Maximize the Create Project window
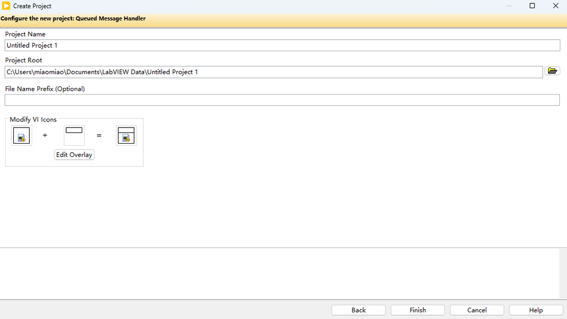The image size is (567, 319). [533, 6]
